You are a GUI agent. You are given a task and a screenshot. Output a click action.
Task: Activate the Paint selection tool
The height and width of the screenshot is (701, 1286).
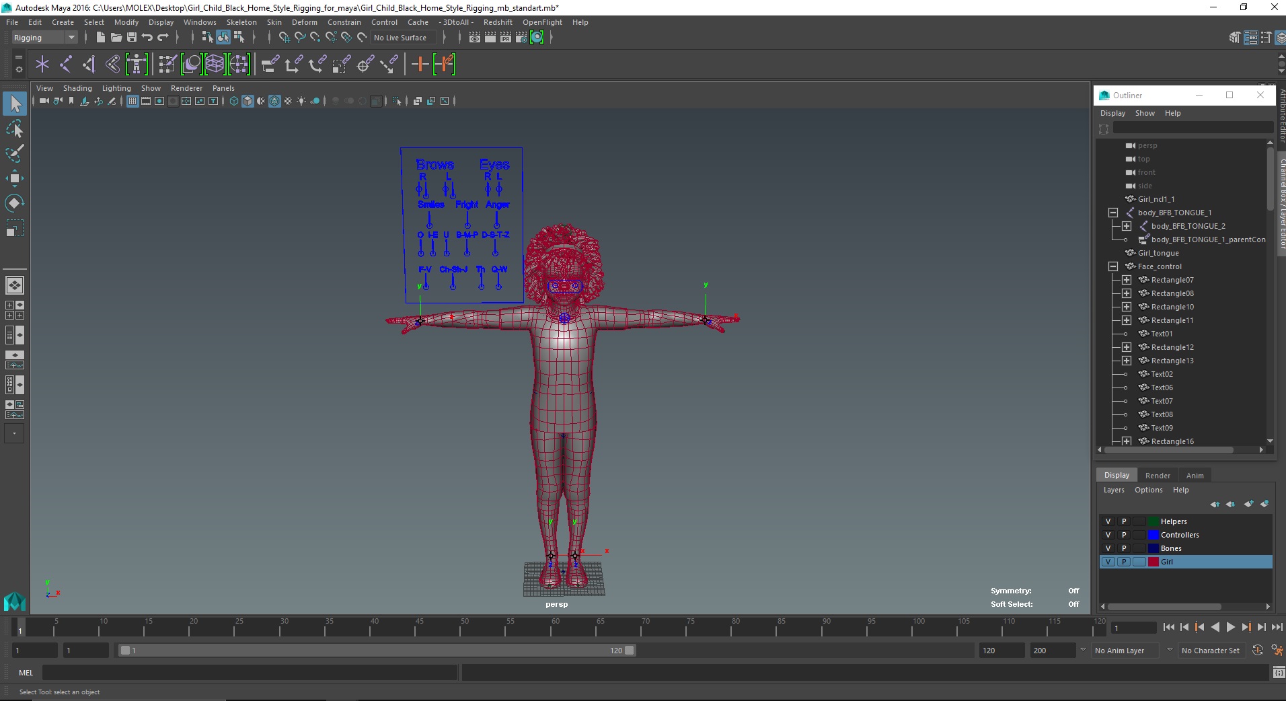point(15,153)
